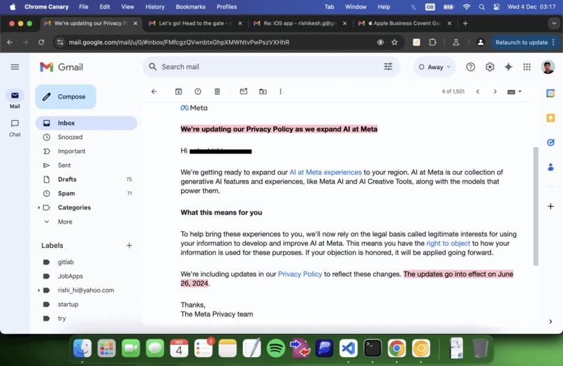This screenshot has height=366, width=563.
Task: Open Google Keep side panel
Action: 550,118
